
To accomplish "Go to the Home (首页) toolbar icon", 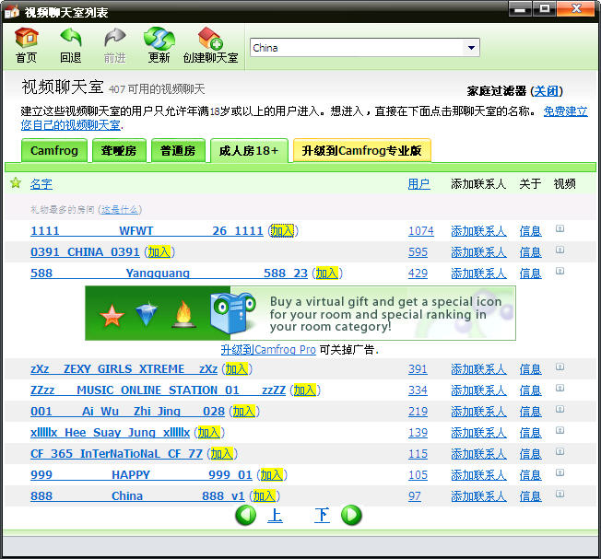I will pos(26,39).
